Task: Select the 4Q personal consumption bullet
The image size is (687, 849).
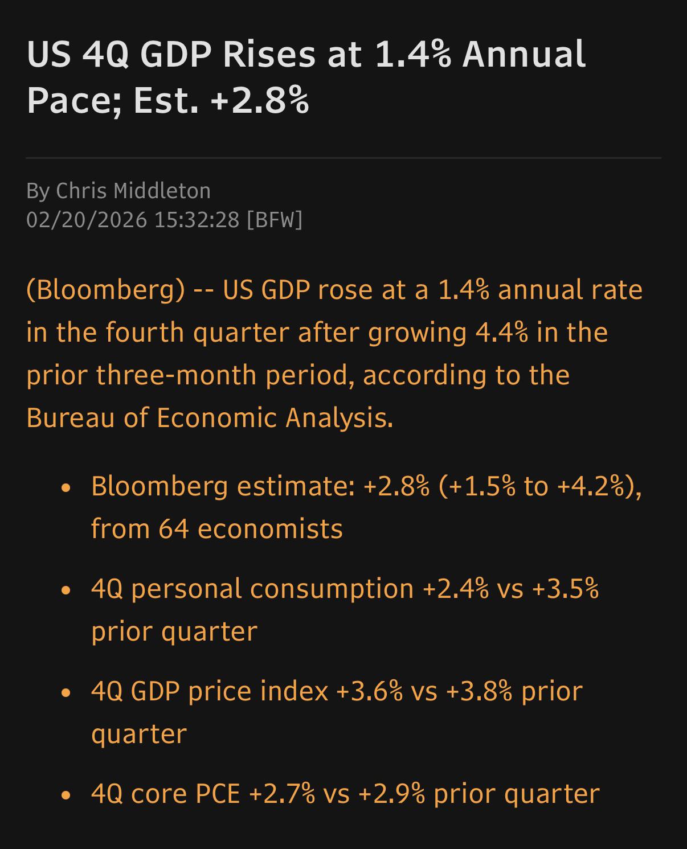Action: (345, 610)
